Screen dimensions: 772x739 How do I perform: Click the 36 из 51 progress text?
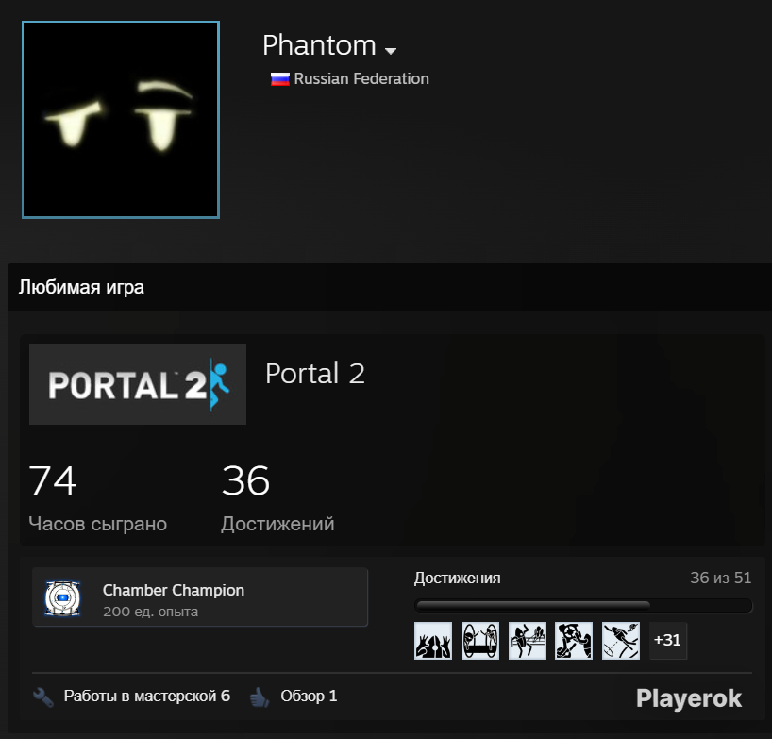pos(721,578)
